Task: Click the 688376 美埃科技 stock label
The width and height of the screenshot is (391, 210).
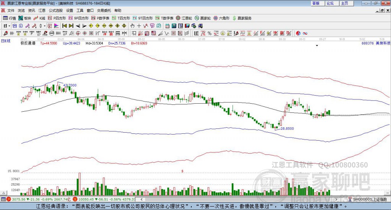Action: pos(376,43)
